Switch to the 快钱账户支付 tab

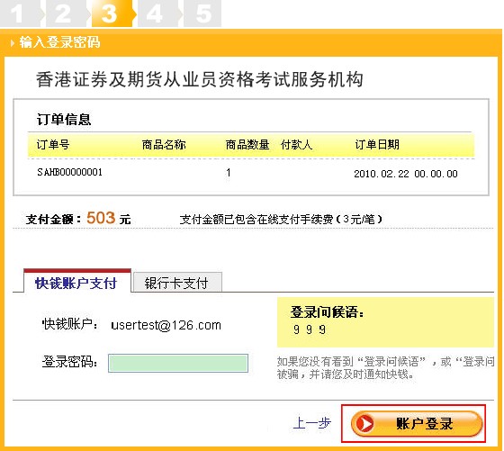[x=76, y=282]
